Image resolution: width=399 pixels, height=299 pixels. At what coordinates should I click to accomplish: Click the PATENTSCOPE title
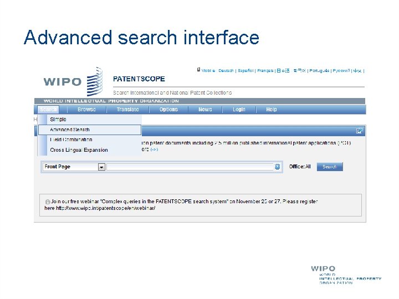[139, 79]
